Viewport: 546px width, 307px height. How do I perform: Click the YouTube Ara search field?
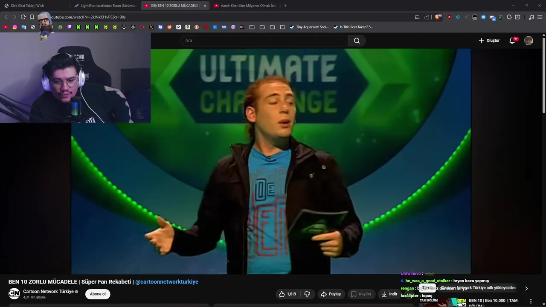coord(264,41)
